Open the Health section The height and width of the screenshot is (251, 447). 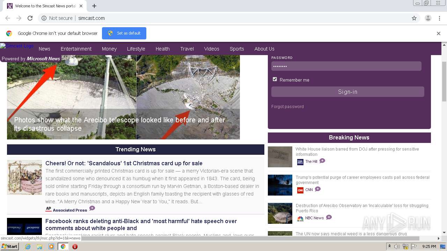(x=163, y=49)
